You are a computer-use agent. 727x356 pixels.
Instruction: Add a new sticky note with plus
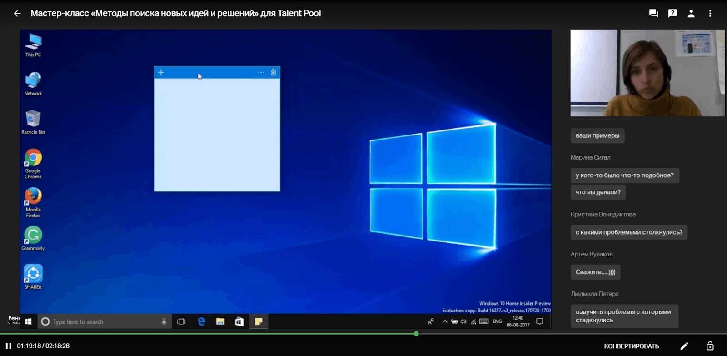click(x=161, y=72)
